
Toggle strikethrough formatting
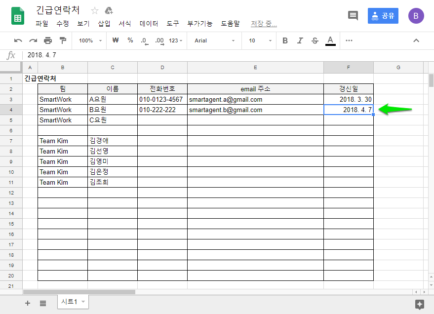coord(315,40)
